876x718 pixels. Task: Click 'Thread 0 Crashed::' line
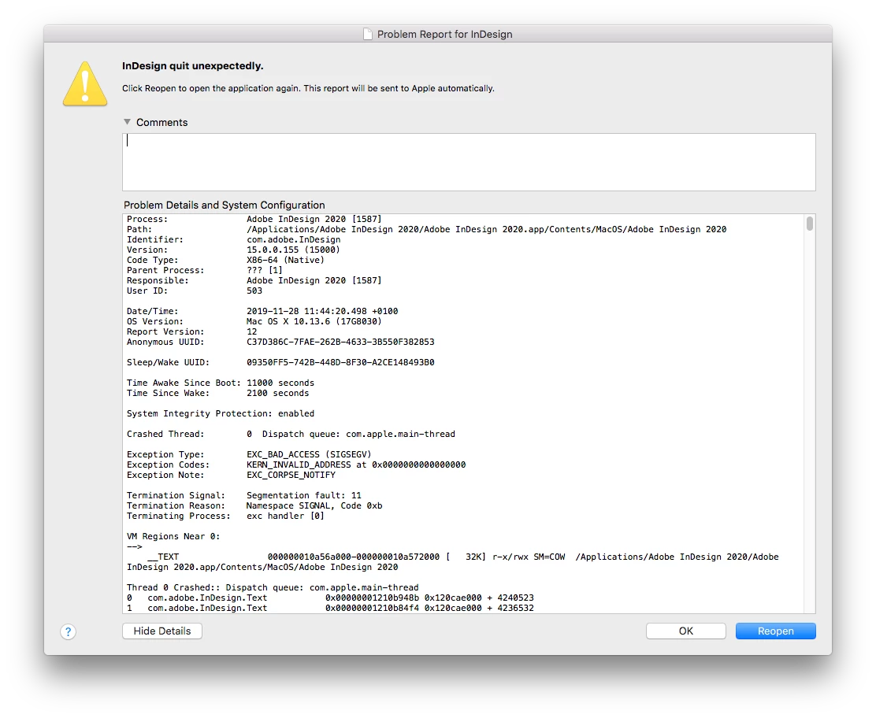(273, 587)
